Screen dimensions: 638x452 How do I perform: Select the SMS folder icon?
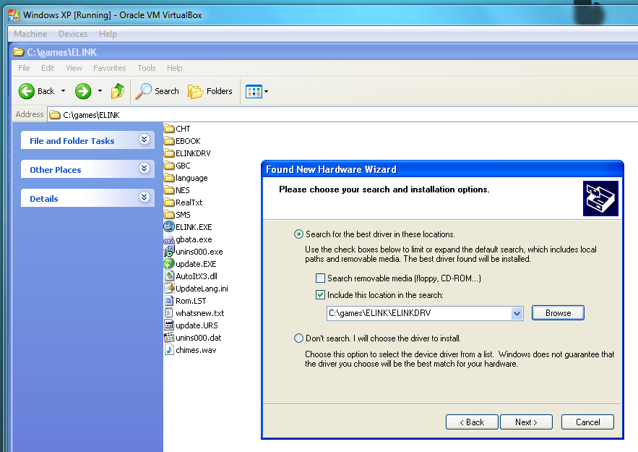pyautogui.click(x=169, y=215)
